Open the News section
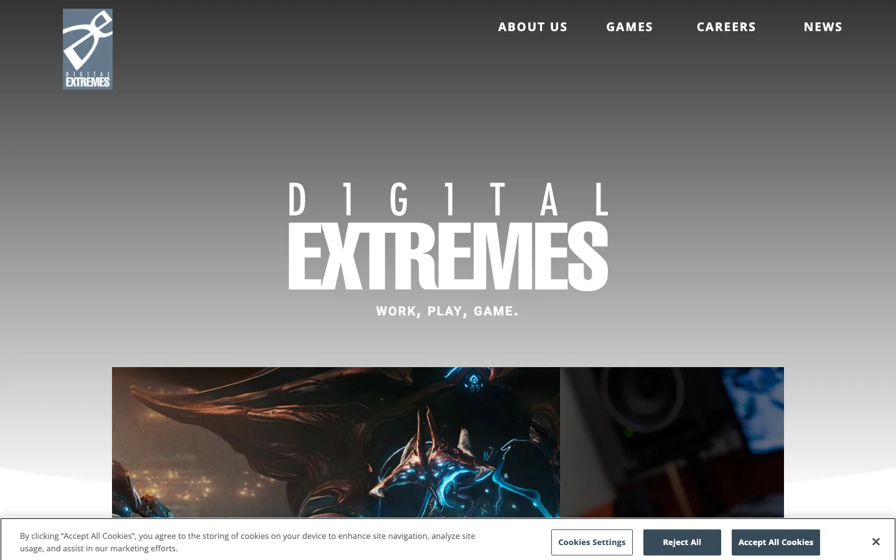Screen dimensions: 896x560 point(823,27)
